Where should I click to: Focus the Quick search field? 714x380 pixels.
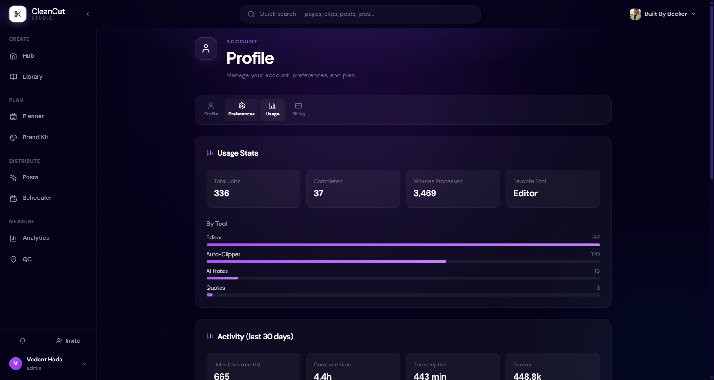pos(360,14)
